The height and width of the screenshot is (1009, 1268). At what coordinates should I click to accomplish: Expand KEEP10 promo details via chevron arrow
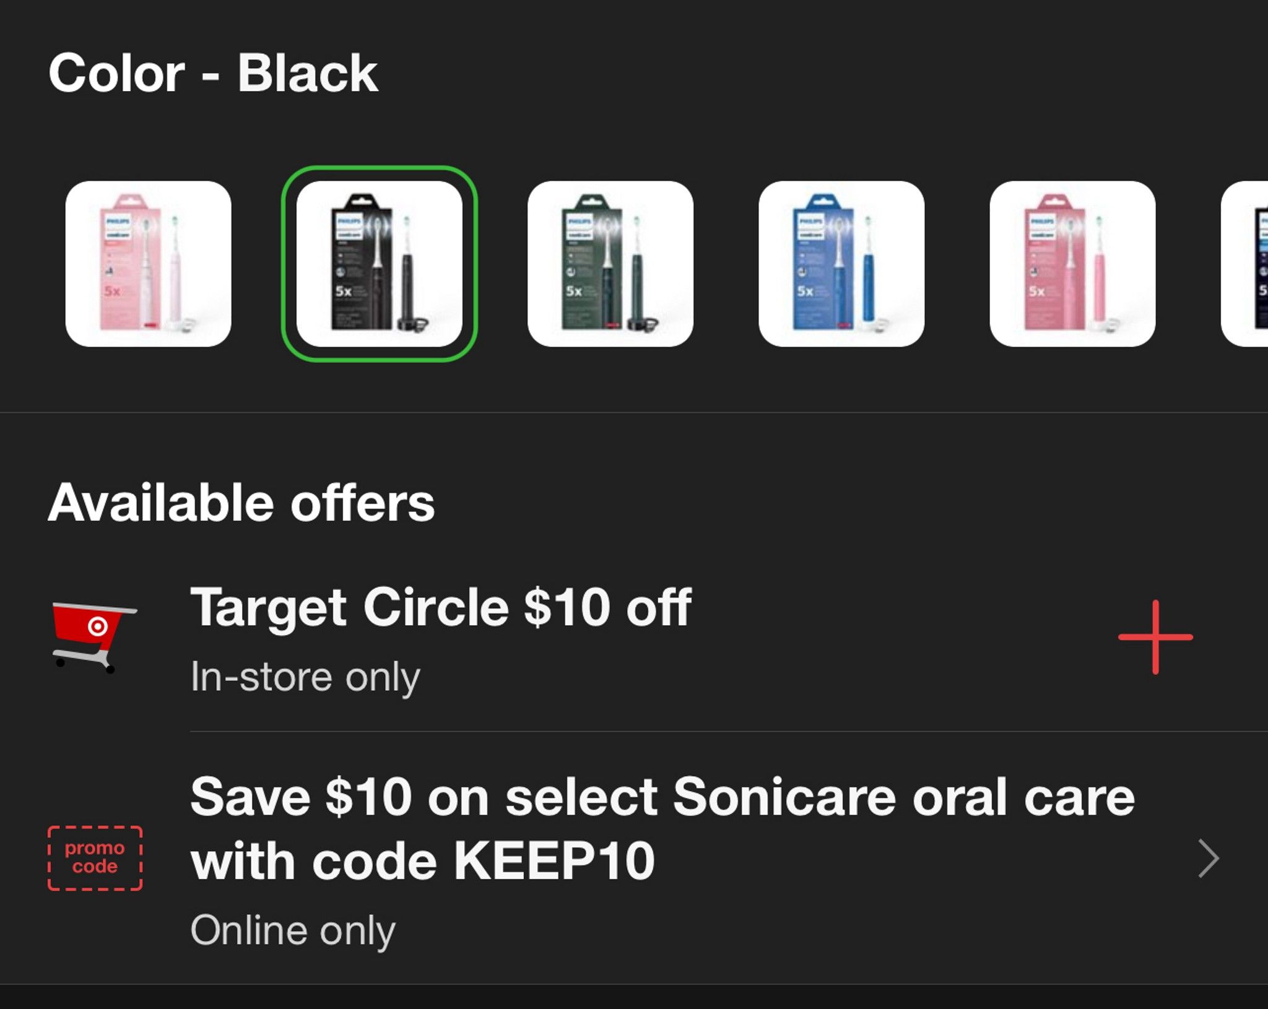(1208, 859)
